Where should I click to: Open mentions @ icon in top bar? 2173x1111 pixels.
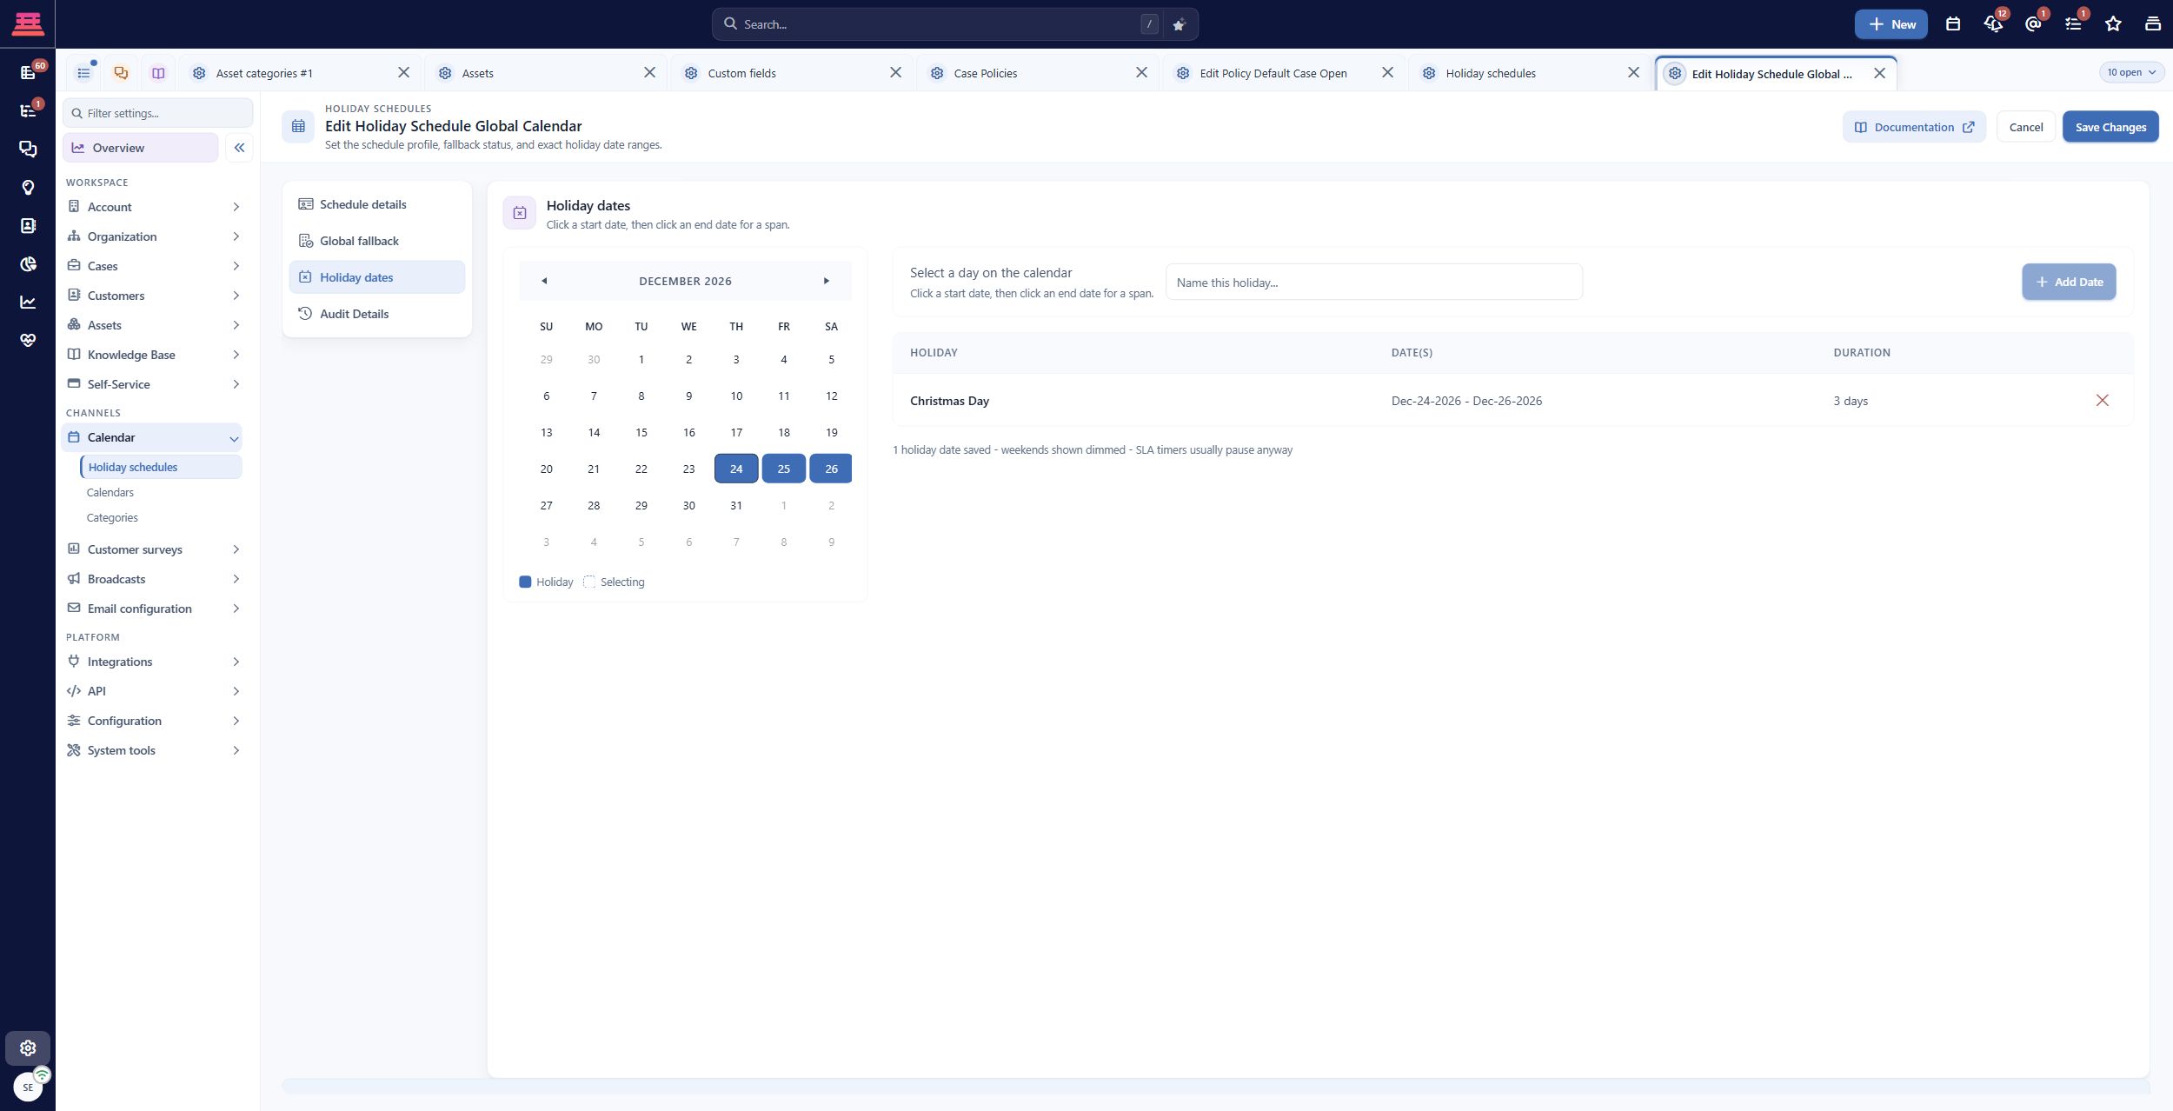click(2033, 24)
